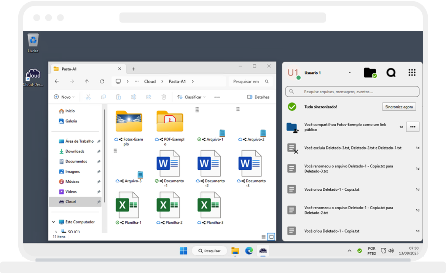Image resolution: width=446 pixels, height=274 pixels.
Task: Click the U1 user avatar
Action: 293,73
